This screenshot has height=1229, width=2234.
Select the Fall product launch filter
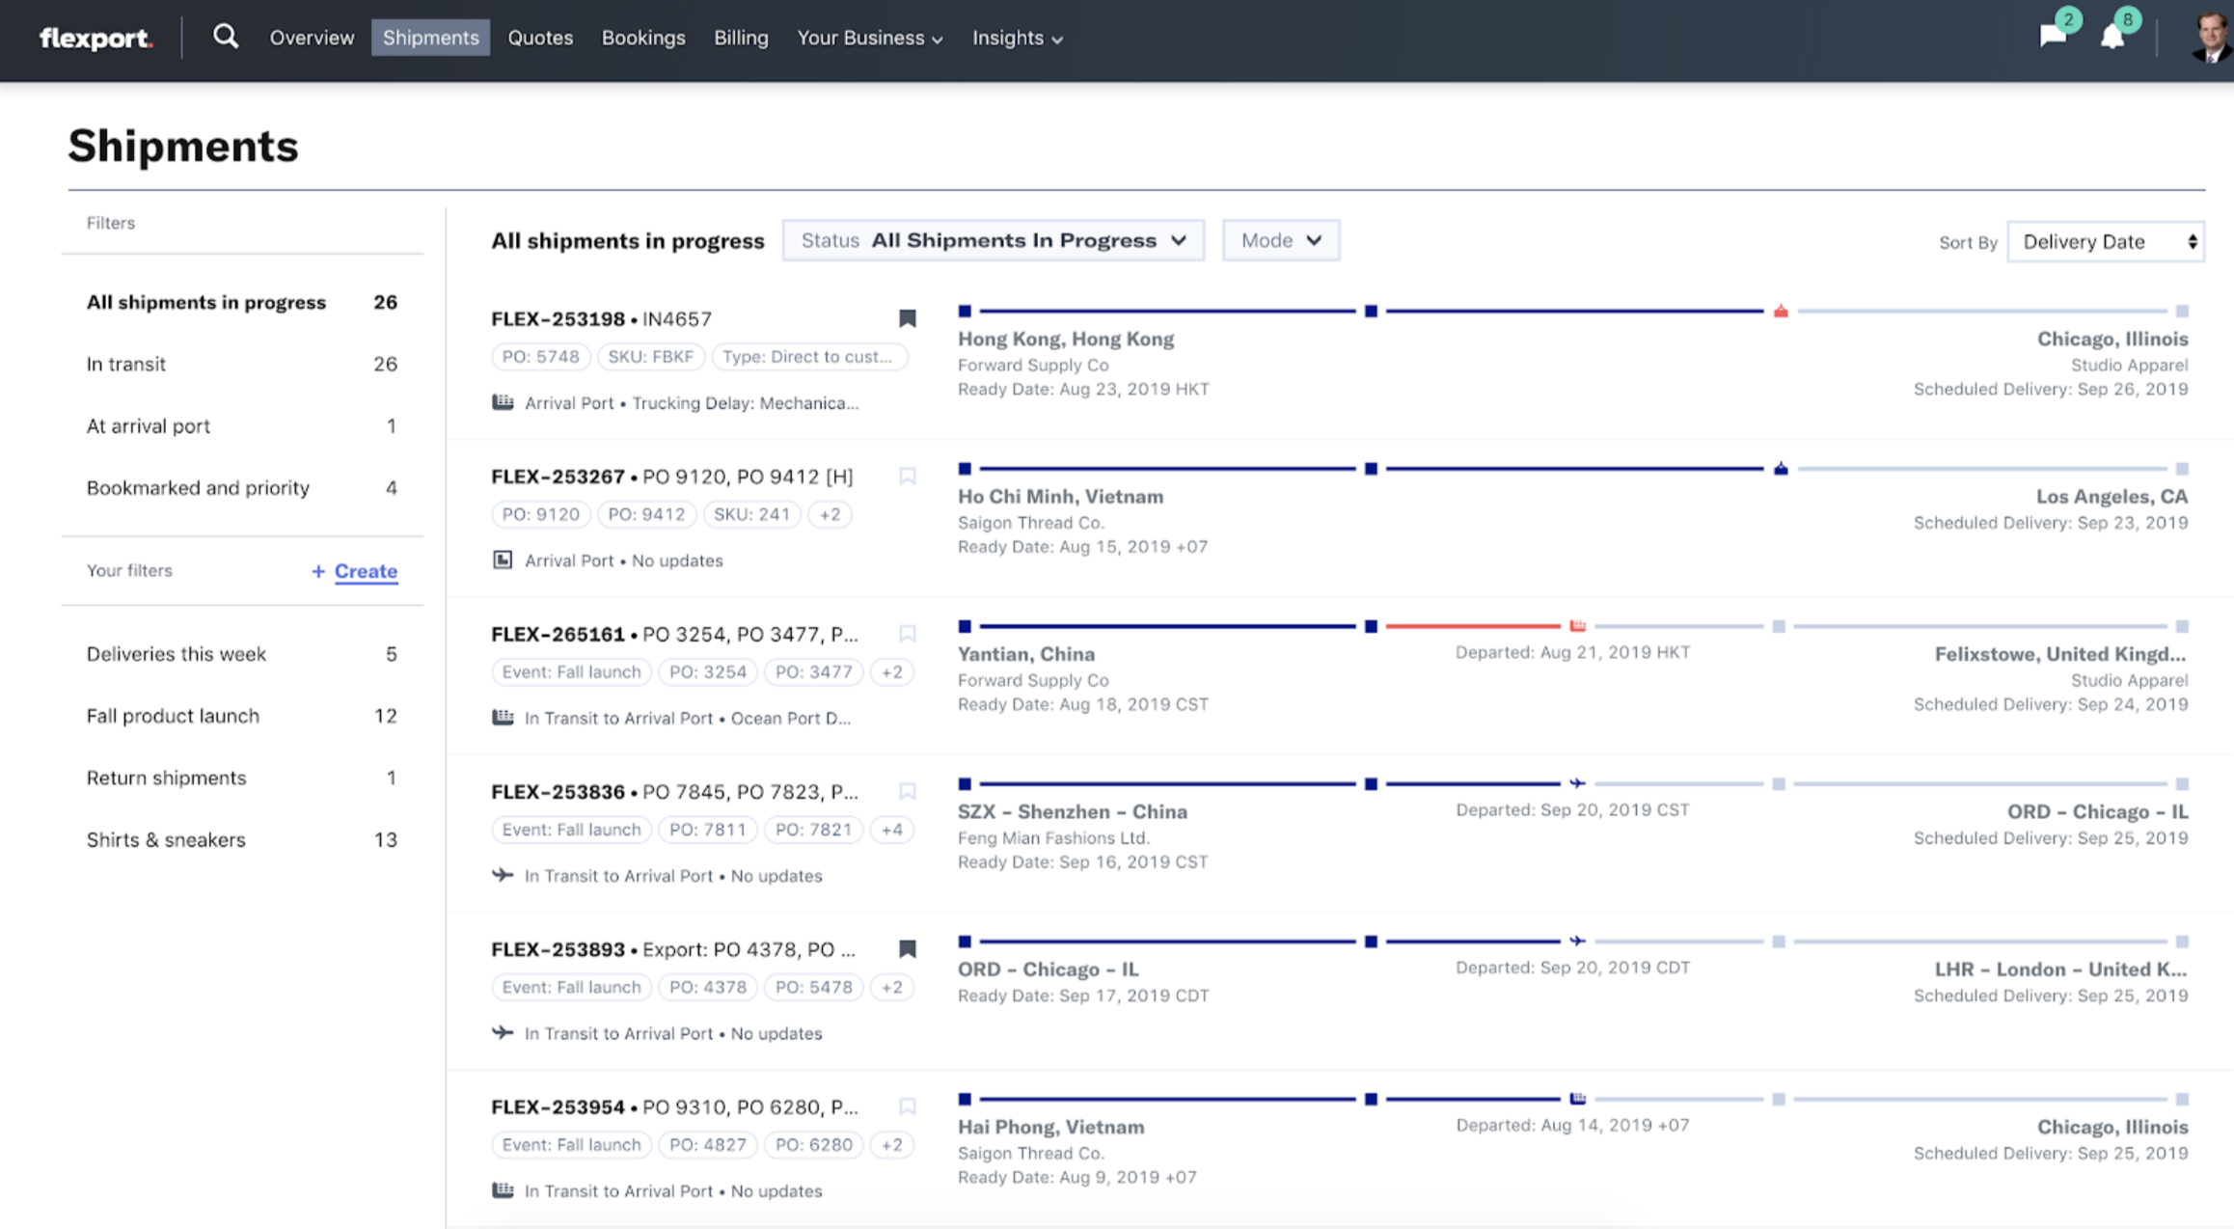(173, 716)
